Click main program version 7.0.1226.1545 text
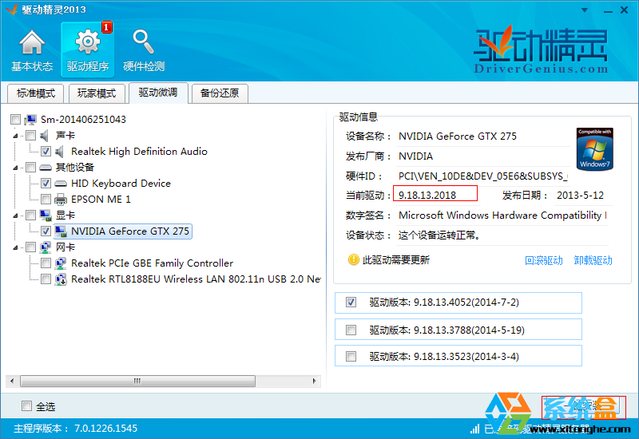The height and width of the screenshot is (439, 639). pyautogui.click(x=105, y=429)
